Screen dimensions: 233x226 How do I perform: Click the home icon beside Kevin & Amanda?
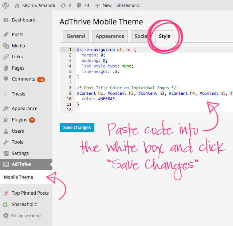[17, 6]
